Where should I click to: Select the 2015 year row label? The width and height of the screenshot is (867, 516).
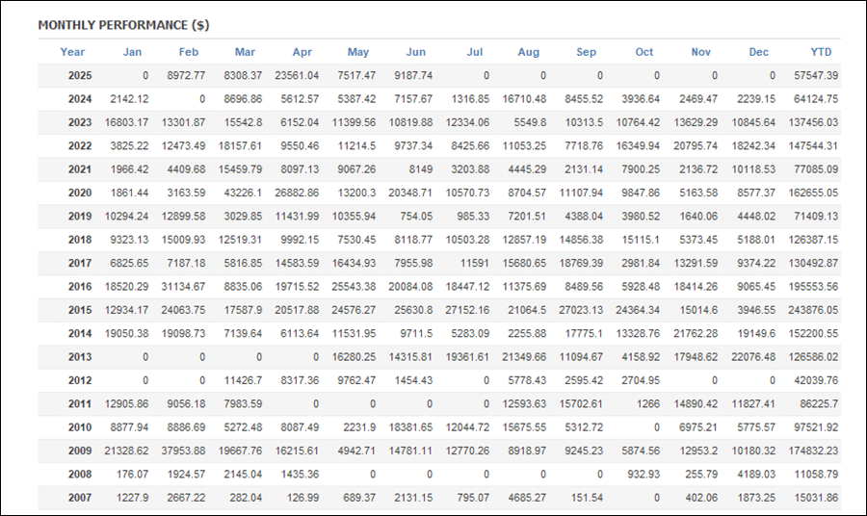80,310
